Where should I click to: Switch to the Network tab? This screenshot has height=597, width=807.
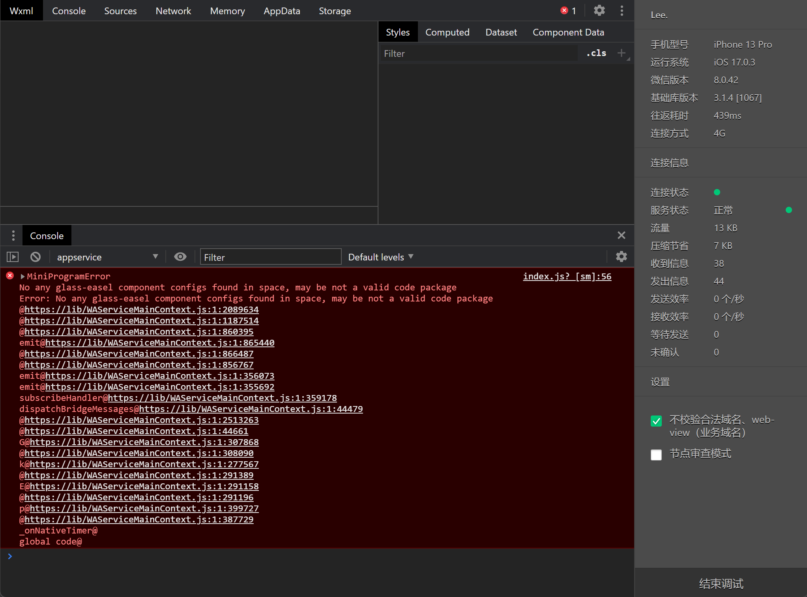(x=173, y=11)
